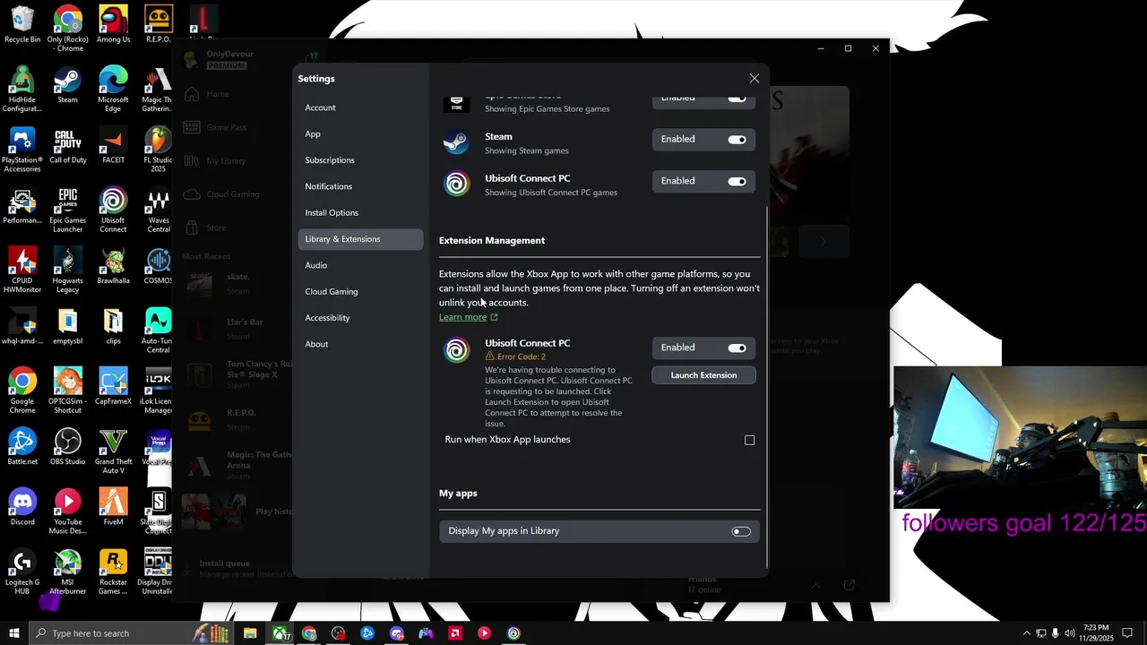Open the notification center icon
Viewport: 1147px width, 645px height.
coord(1128,633)
